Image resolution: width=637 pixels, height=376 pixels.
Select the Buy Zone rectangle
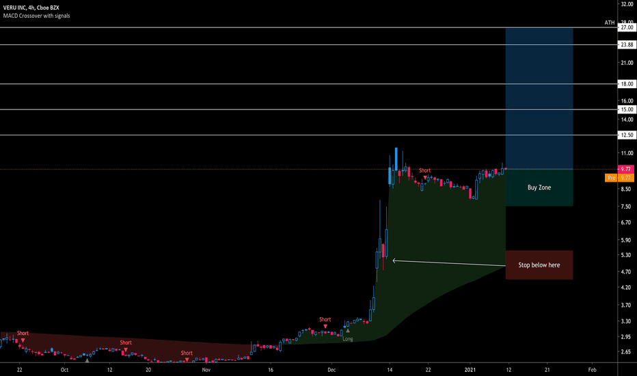point(539,188)
